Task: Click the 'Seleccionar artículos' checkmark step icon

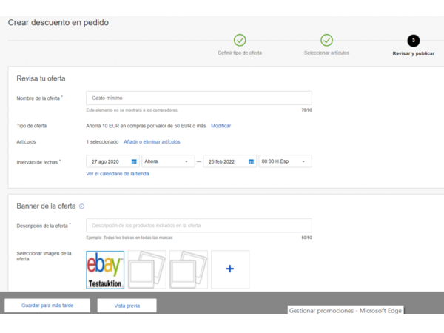Action: [x=326, y=40]
